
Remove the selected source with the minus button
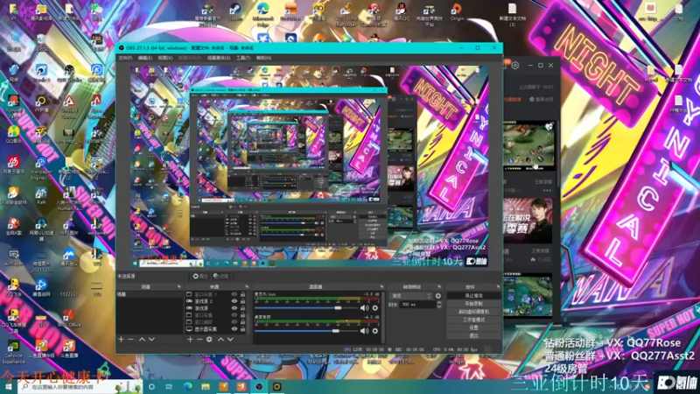click(x=199, y=340)
